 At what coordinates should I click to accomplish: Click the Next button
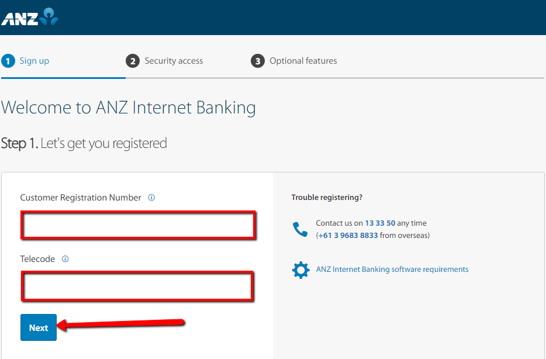coord(39,327)
